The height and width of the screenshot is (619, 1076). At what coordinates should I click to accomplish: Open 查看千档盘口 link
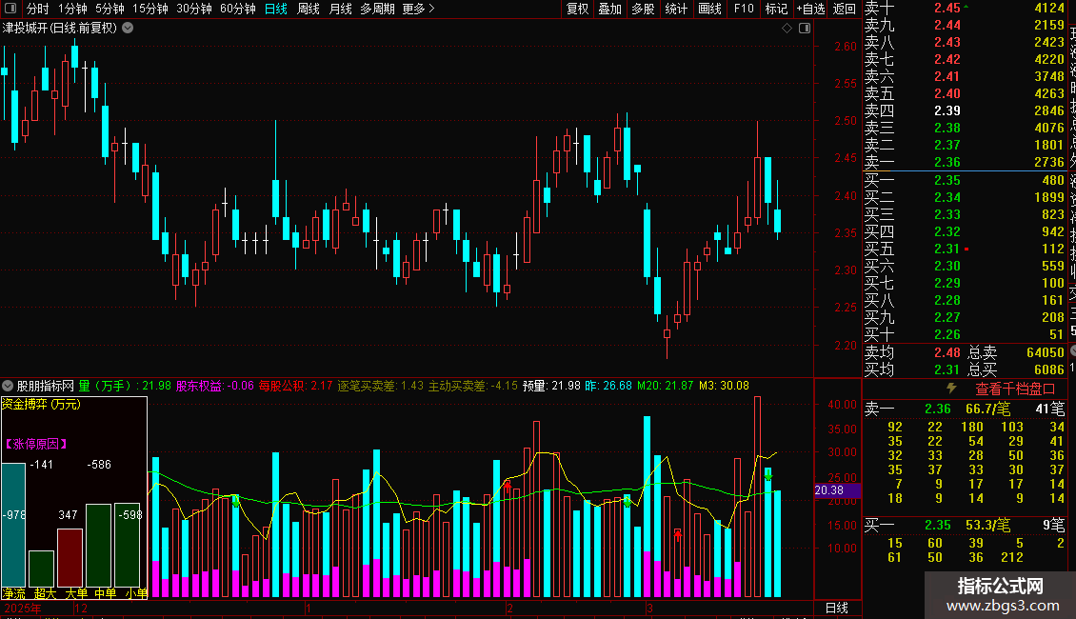pos(1015,389)
